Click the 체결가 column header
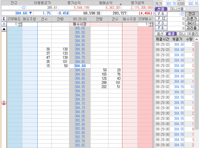This screenshot has height=148, width=199. pos(177,39)
